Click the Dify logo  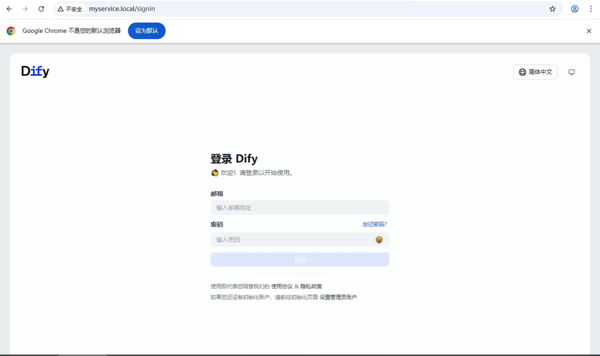(35, 71)
